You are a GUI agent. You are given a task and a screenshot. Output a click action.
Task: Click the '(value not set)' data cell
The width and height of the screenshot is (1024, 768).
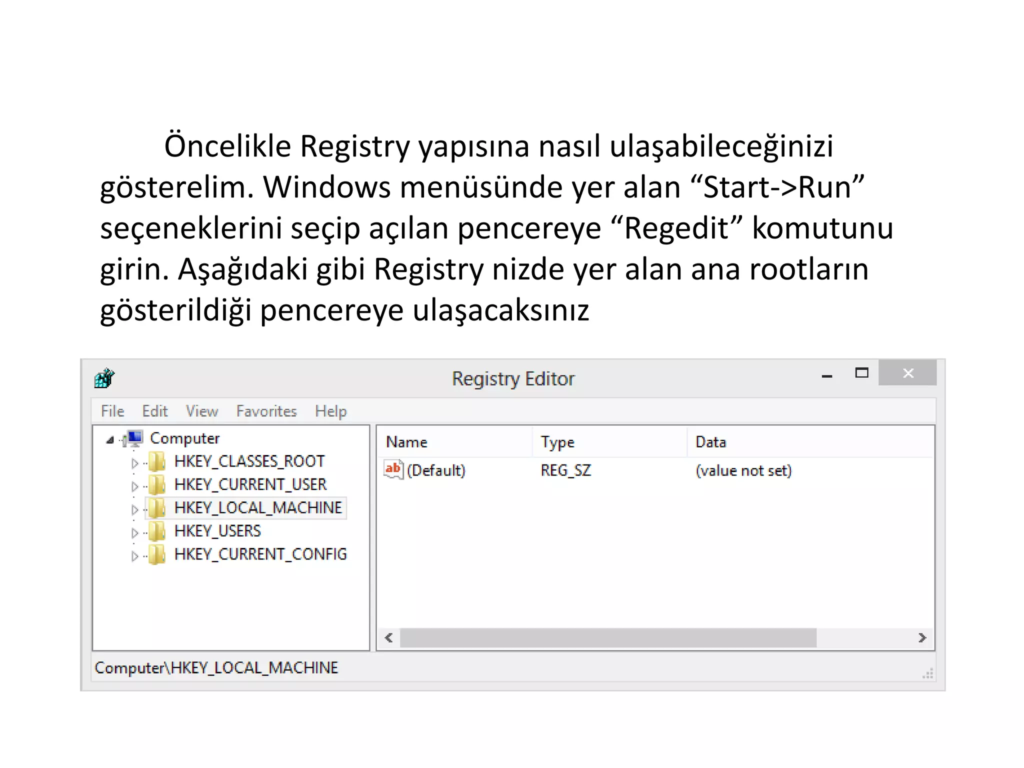tap(743, 470)
